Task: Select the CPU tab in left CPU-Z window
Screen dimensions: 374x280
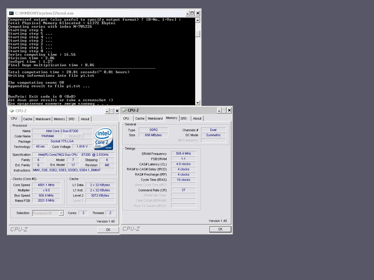Action: (14, 118)
